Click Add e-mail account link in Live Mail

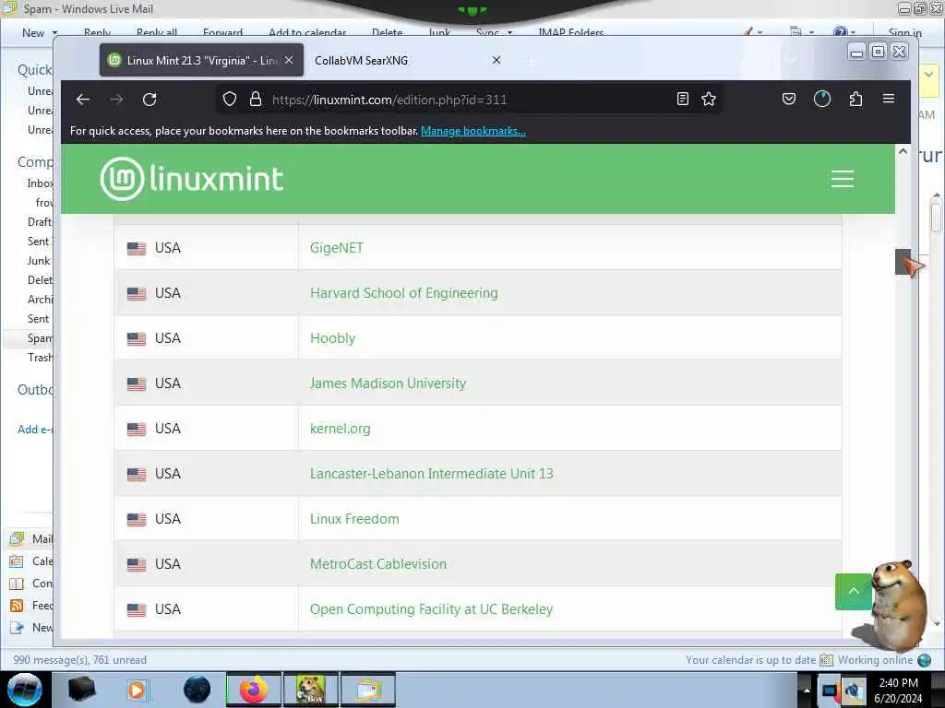coord(35,430)
